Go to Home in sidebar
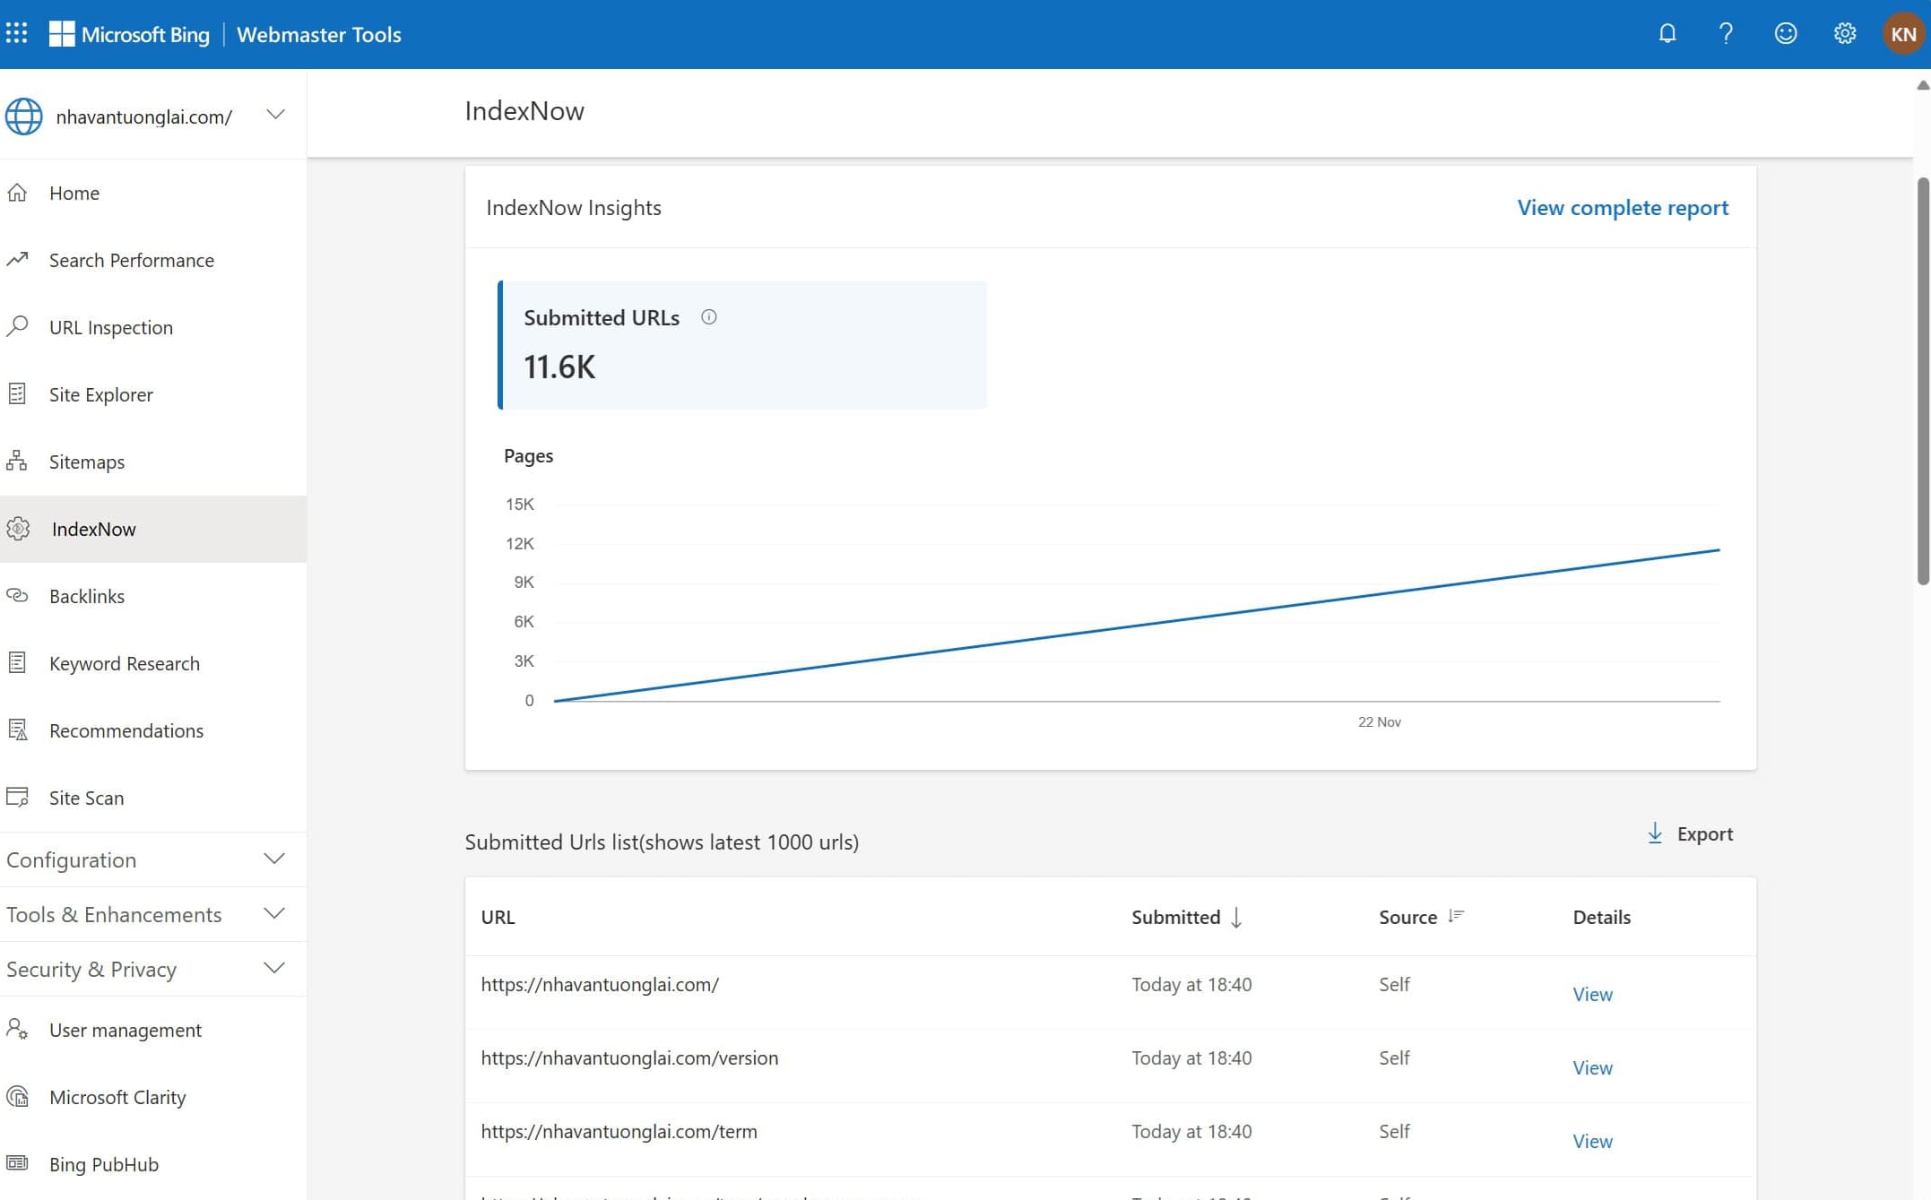Screen dimensions: 1931x1200 coord(153,193)
